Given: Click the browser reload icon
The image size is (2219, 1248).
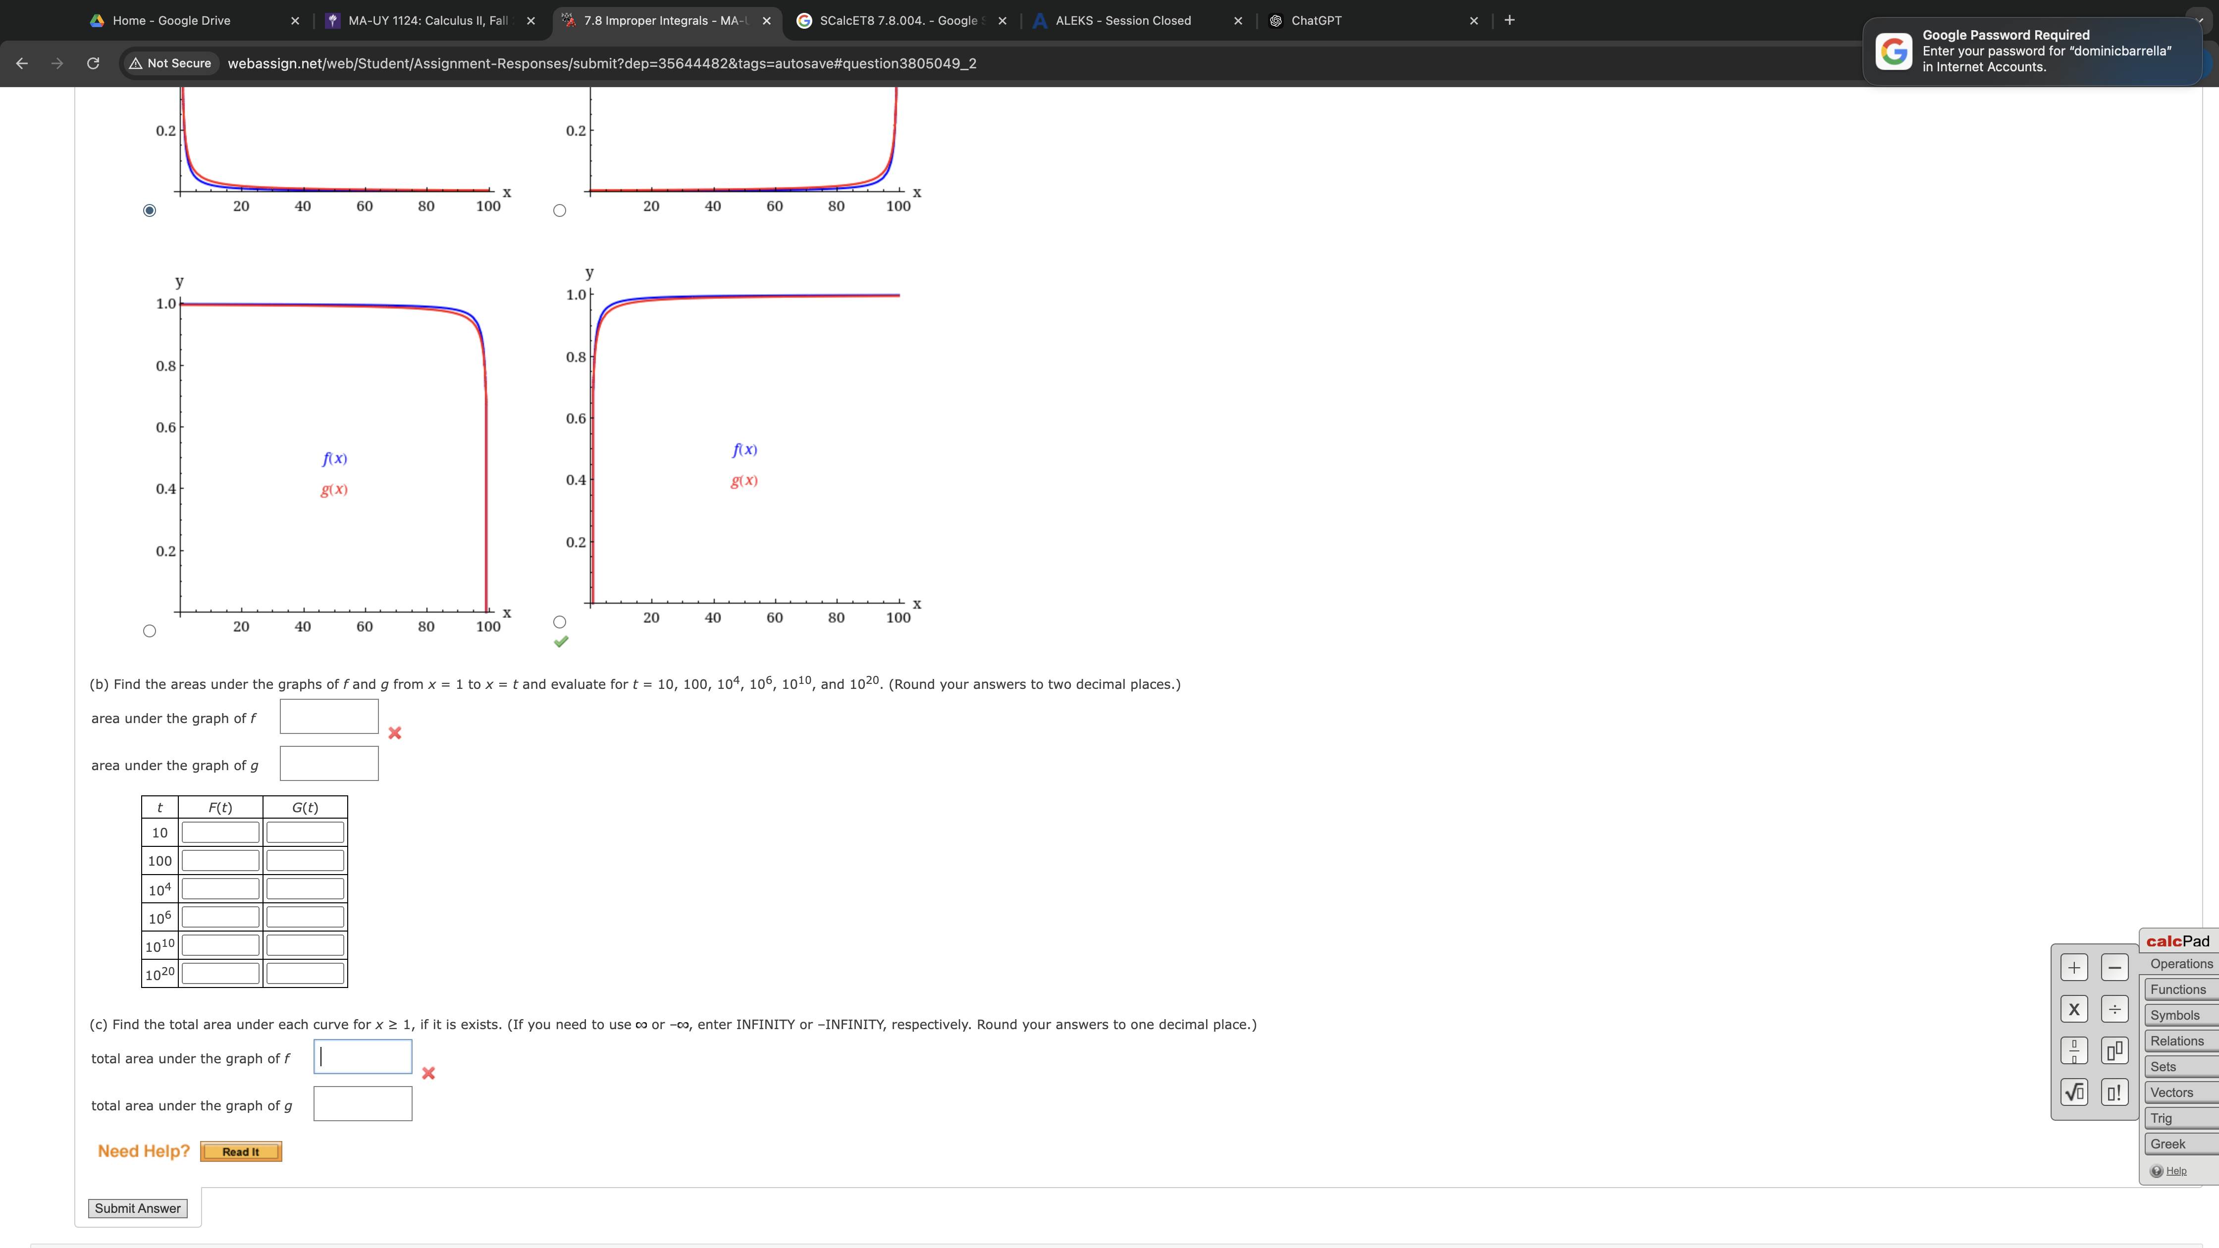Looking at the screenshot, I should pyautogui.click(x=93, y=63).
